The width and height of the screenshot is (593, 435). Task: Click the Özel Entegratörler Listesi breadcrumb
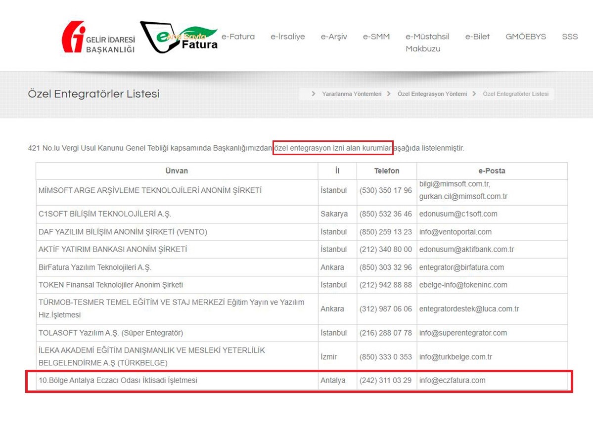pyautogui.click(x=515, y=94)
